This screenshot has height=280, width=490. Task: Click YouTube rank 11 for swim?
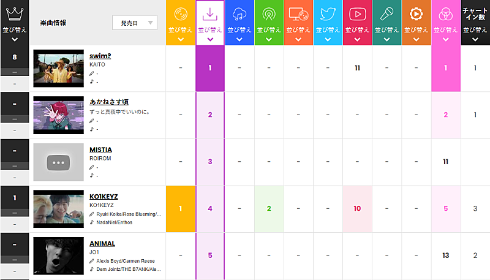tap(357, 68)
